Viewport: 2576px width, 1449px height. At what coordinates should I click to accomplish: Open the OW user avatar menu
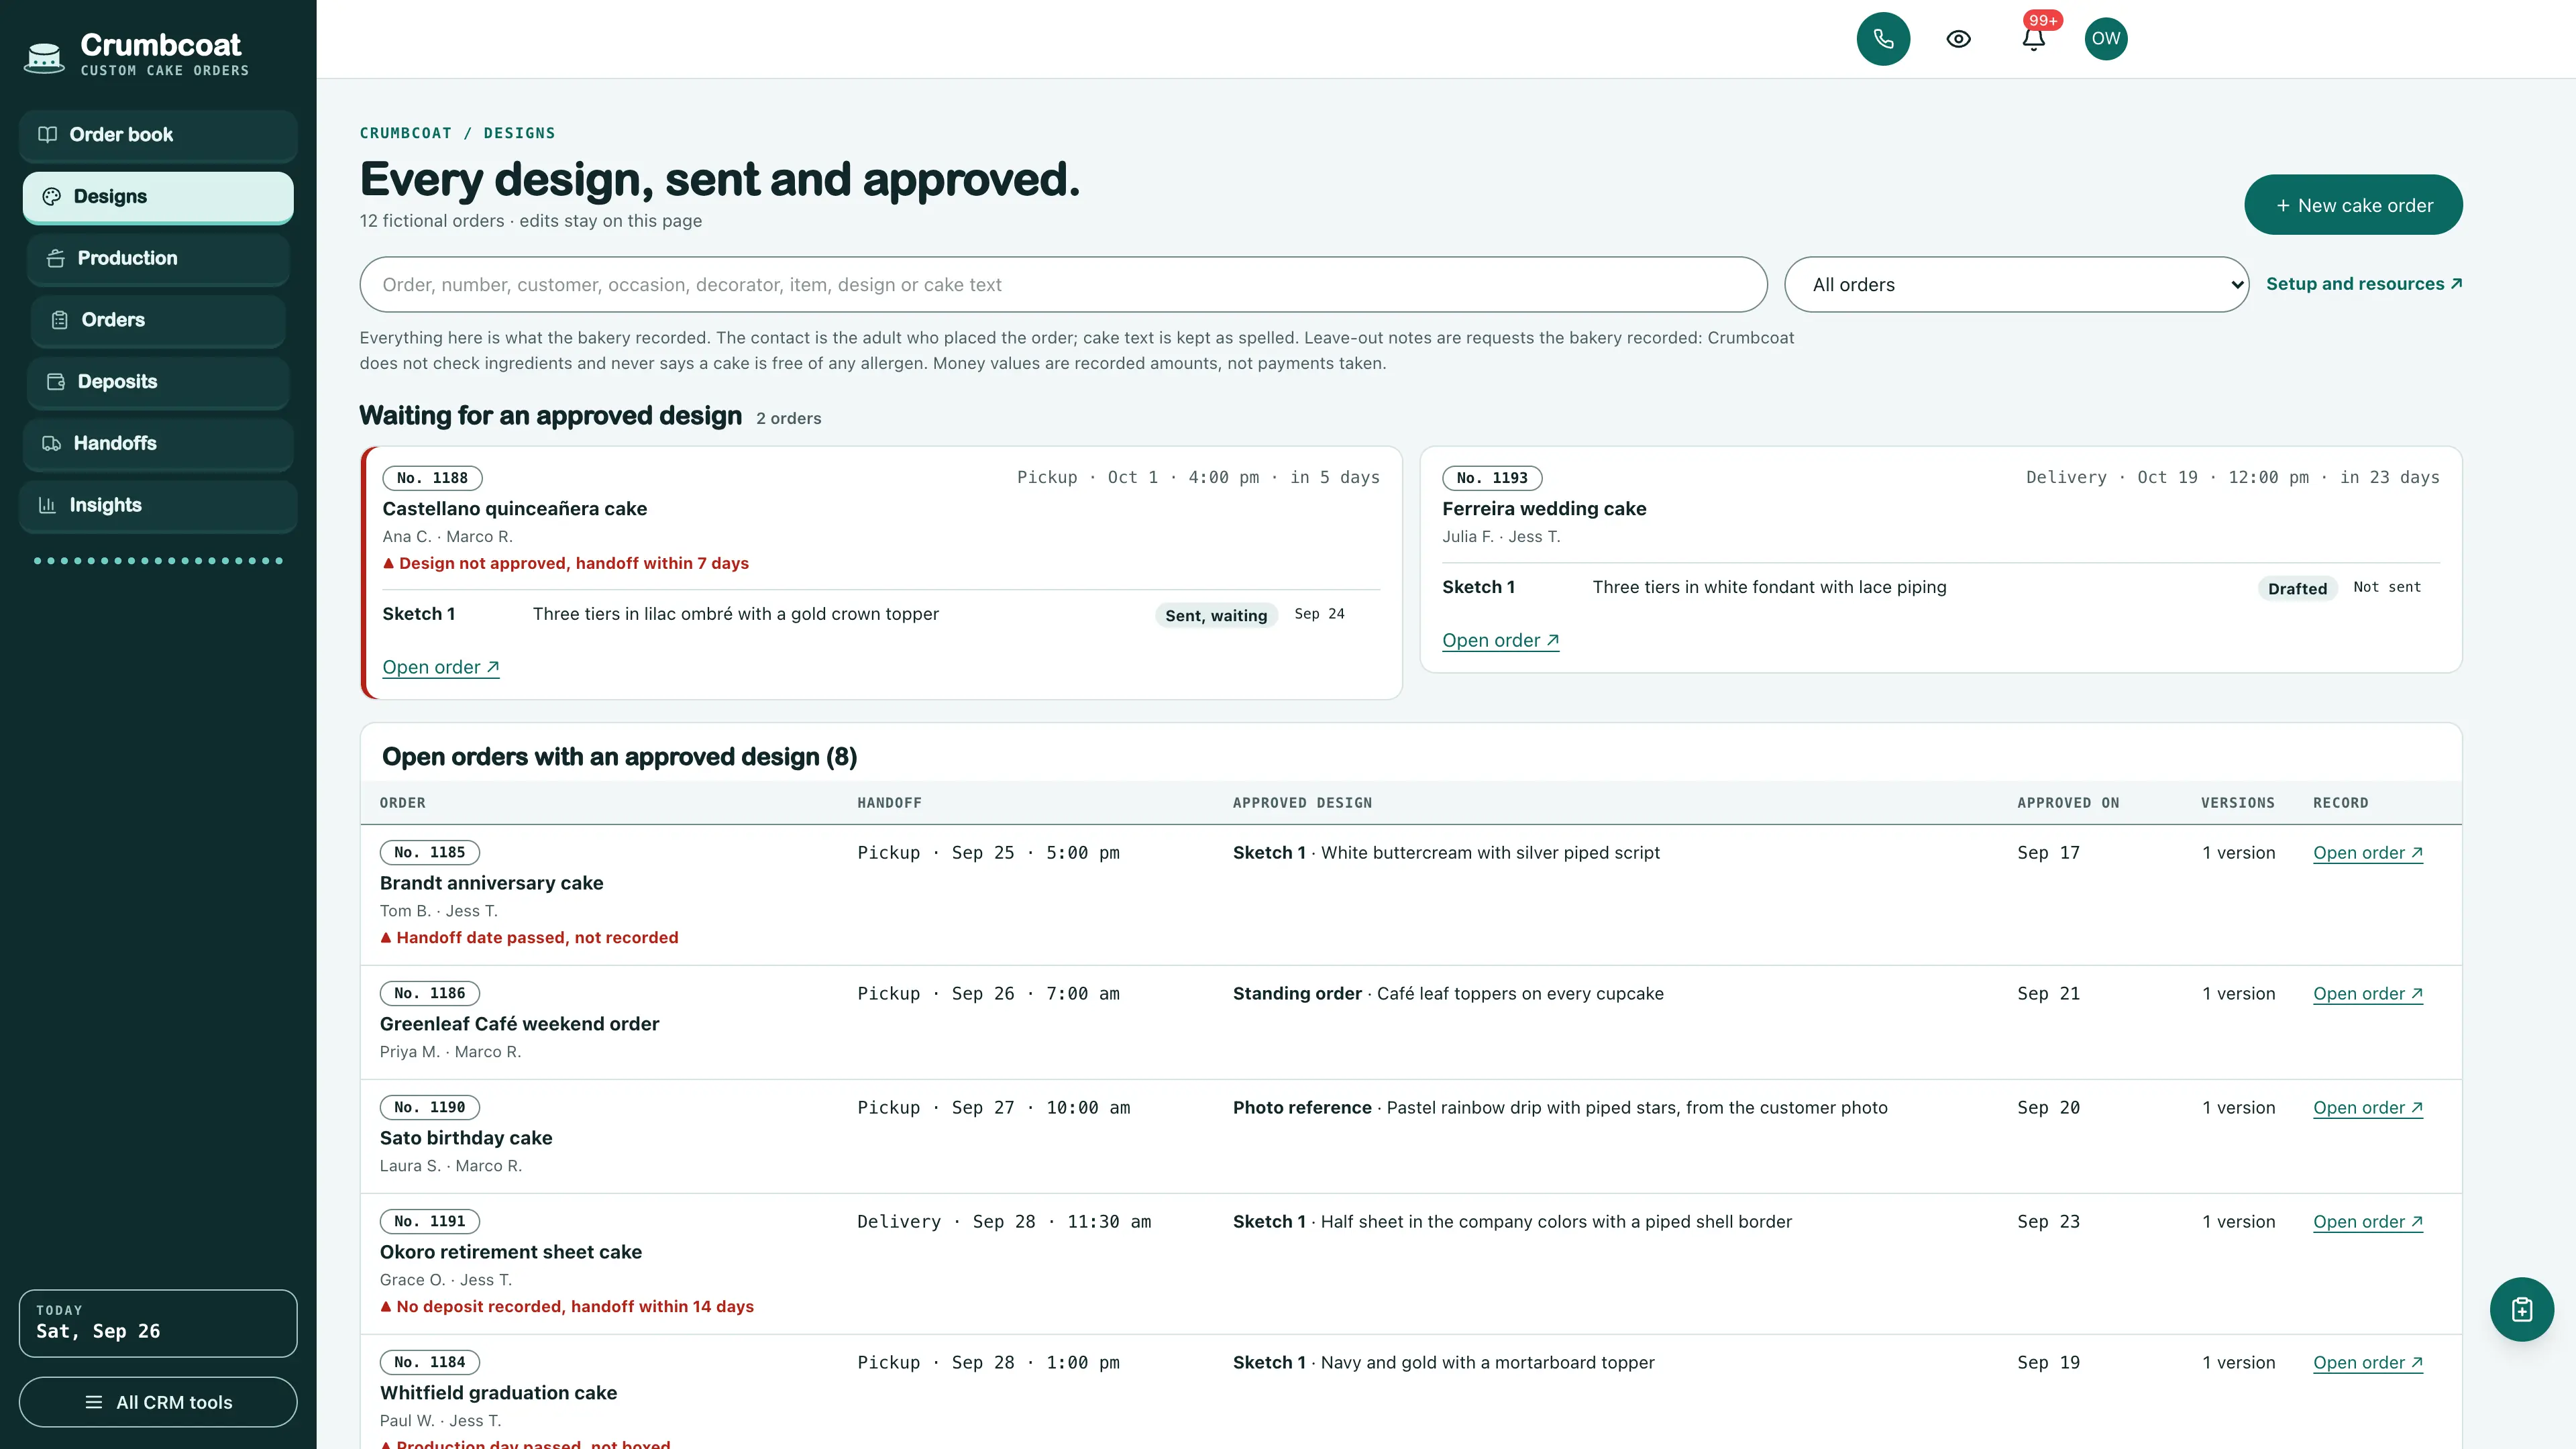2106,39
